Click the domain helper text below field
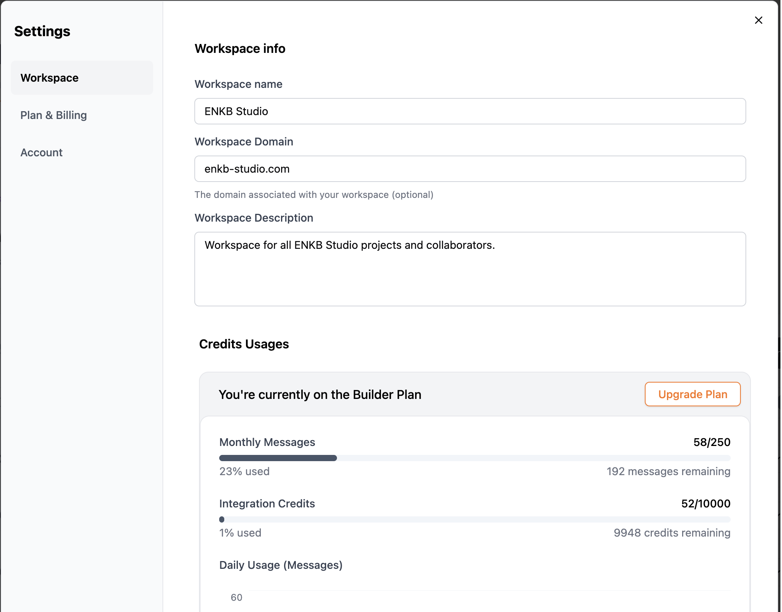Viewport: 782px width, 612px height. point(314,195)
